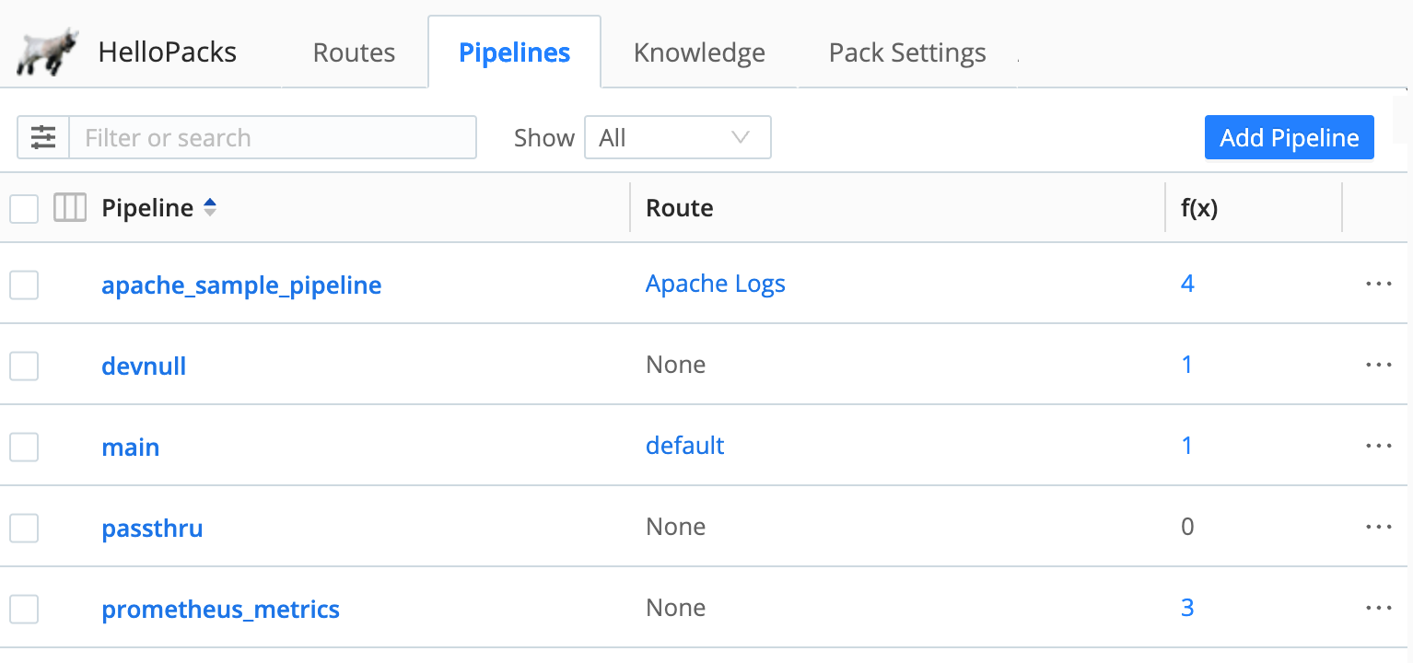Click the Add Pipeline button
1413x663 pixels.
1289,137
